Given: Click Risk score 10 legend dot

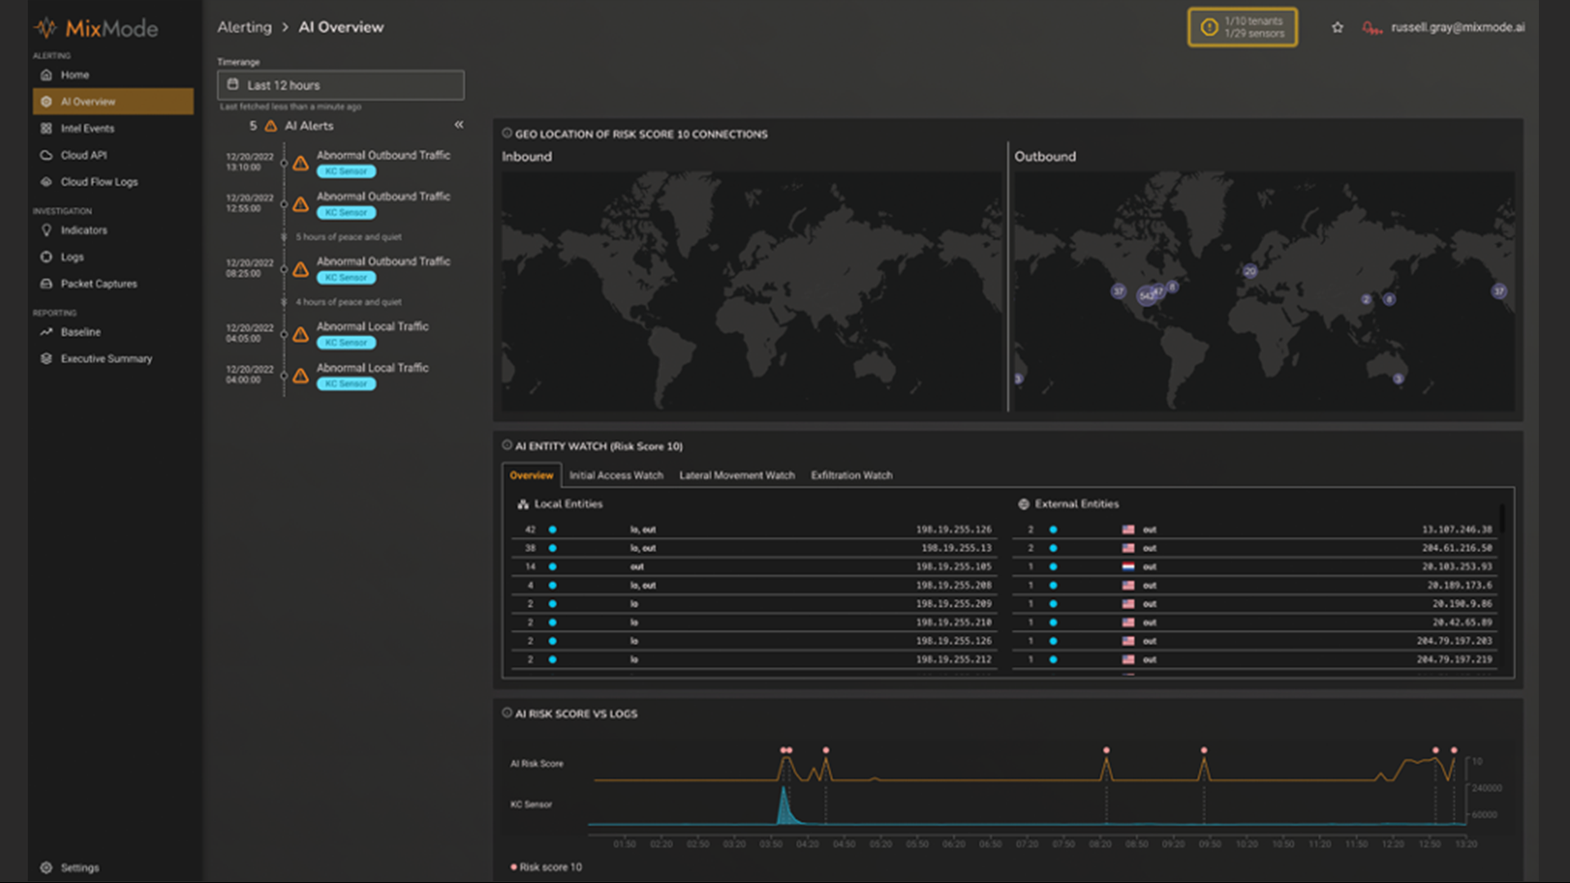Looking at the screenshot, I should pyautogui.click(x=514, y=867).
